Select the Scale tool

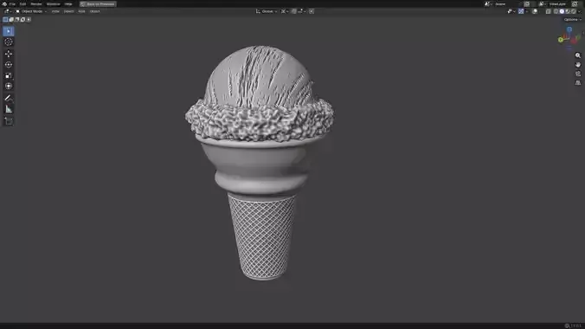[8, 75]
